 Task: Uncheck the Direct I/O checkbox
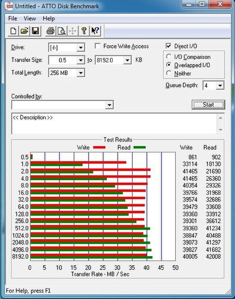(168, 46)
